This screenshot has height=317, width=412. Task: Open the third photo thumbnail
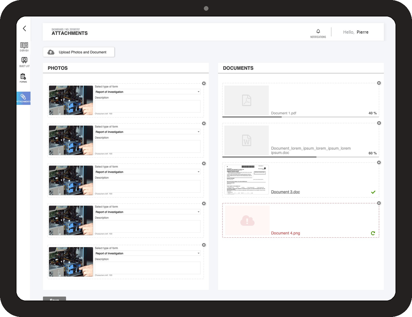[71, 180]
